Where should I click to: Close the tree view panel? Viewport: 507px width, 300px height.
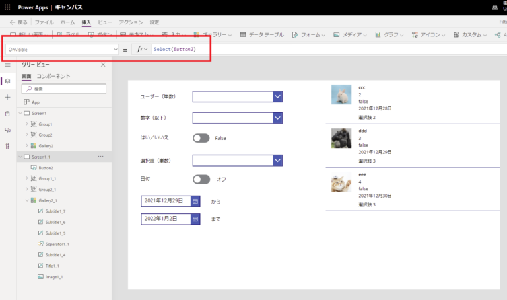click(103, 65)
